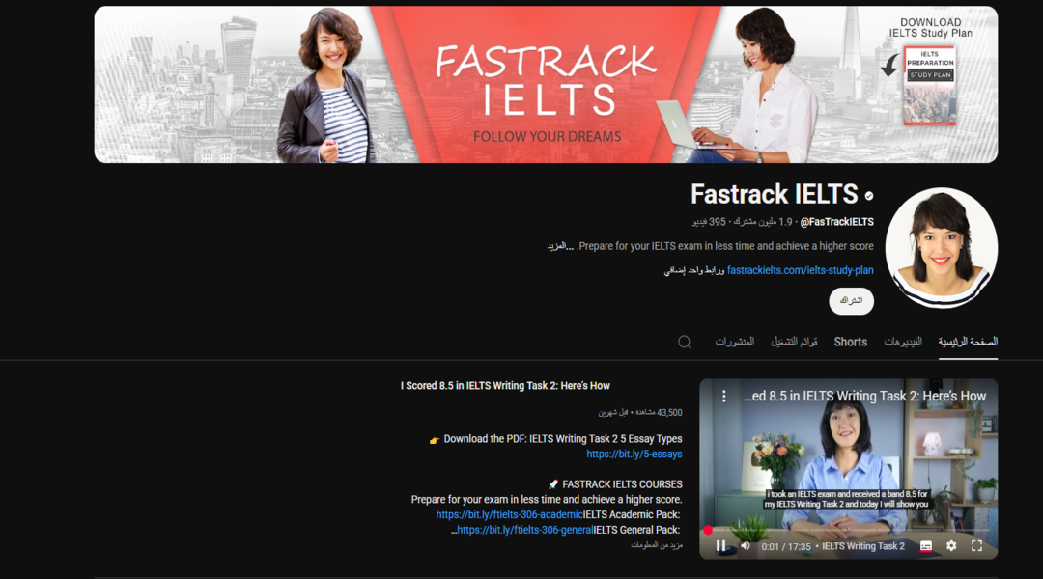Click the 0:01 / 17:35 time display

786,546
